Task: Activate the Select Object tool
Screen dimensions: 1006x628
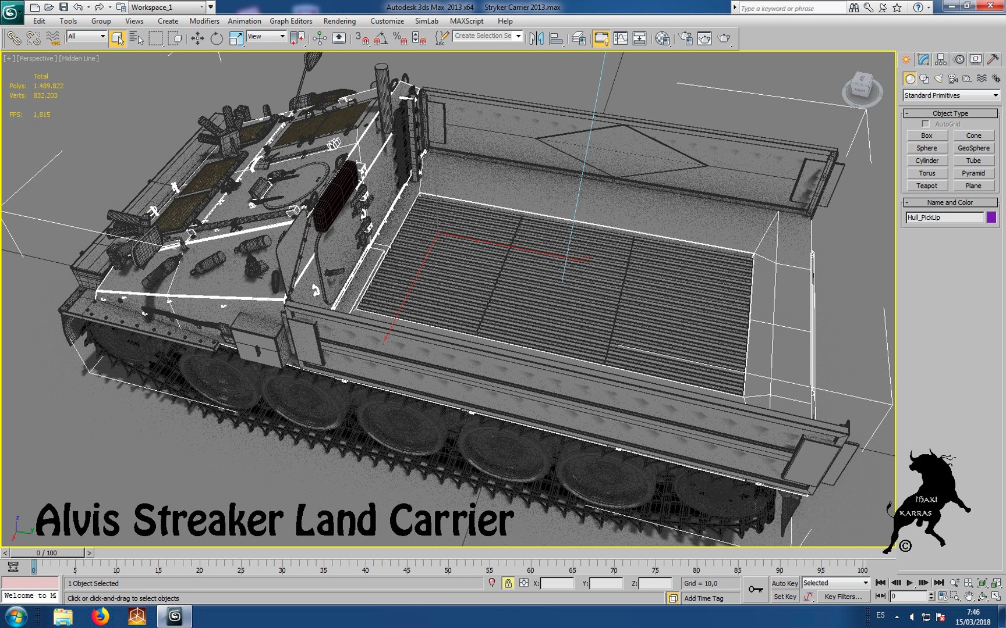Action: tap(117, 38)
